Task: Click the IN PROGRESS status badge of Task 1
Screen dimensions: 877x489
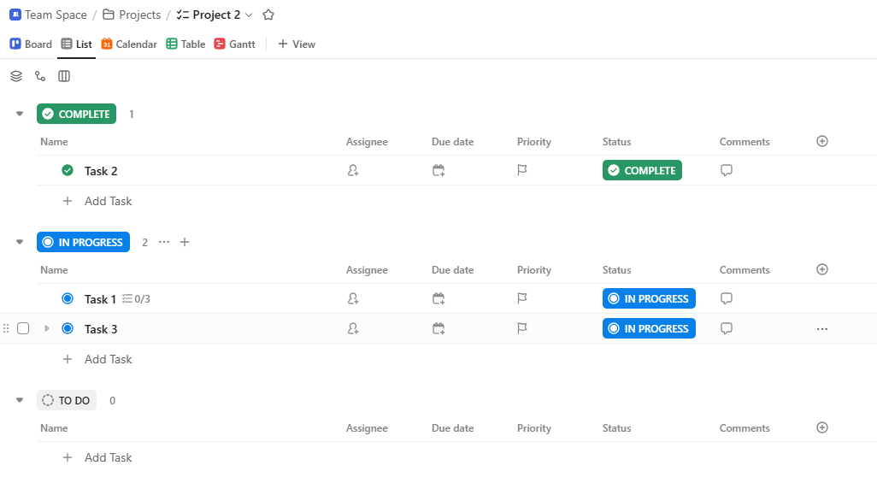Action: 649,299
